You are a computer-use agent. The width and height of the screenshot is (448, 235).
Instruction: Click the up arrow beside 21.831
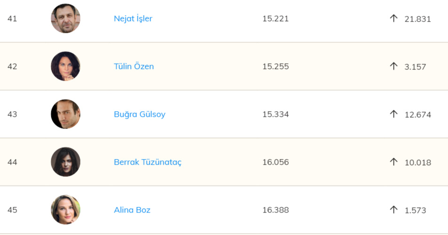(x=393, y=18)
